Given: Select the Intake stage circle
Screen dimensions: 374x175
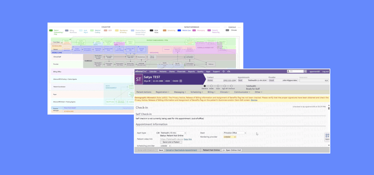Looking at the screenshot, I should click(211, 86).
